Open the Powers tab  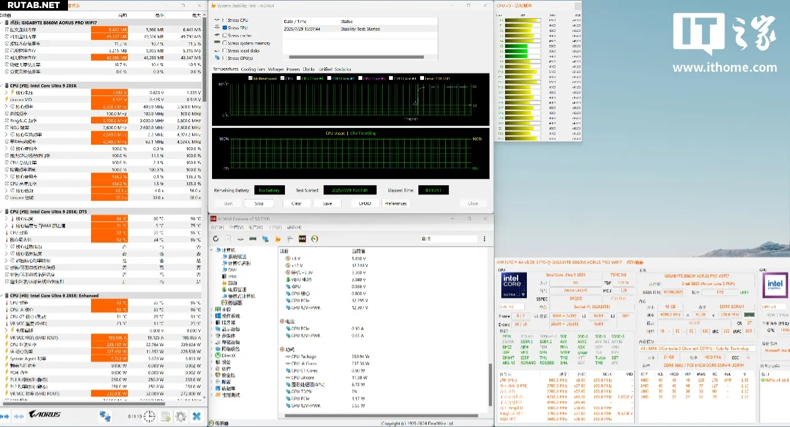pos(293,69)
